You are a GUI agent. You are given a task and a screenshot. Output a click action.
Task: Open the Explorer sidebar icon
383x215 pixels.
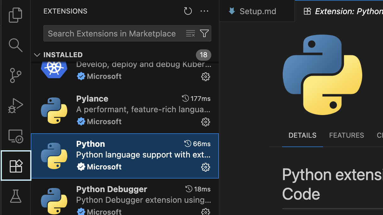pos(15,15)
